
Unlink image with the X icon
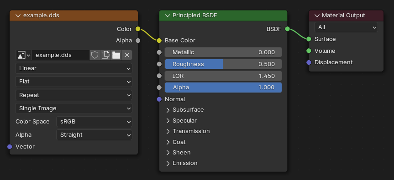127,55
